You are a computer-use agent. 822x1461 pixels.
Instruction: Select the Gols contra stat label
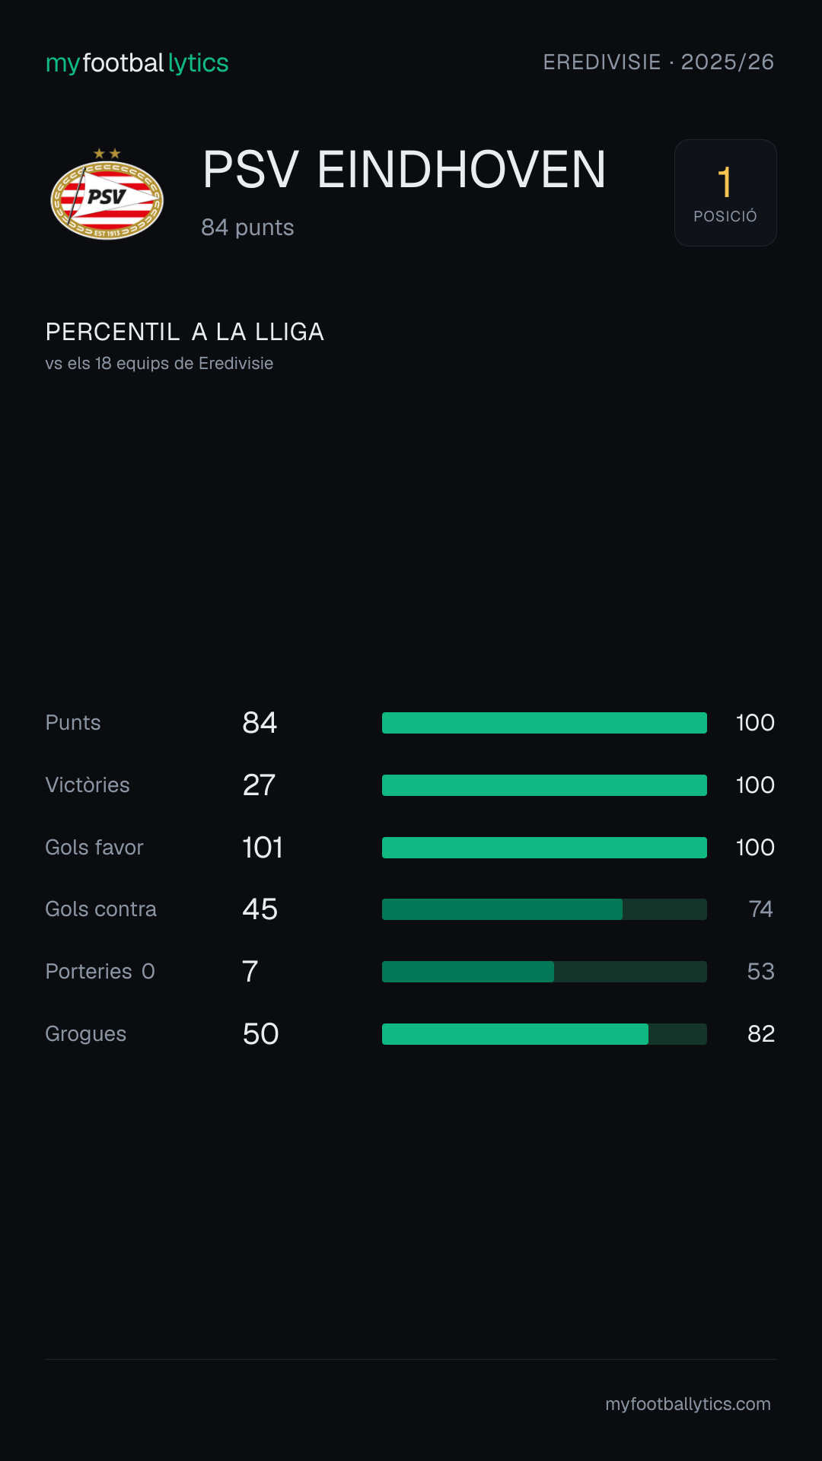tap(100, 909)
